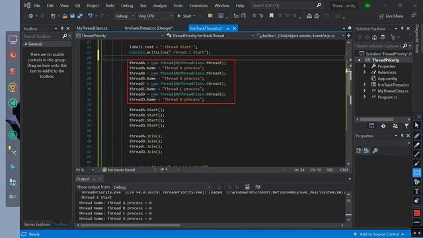
Task: Click the Output window horizontal scrollbar
Action: coord(131,225)
